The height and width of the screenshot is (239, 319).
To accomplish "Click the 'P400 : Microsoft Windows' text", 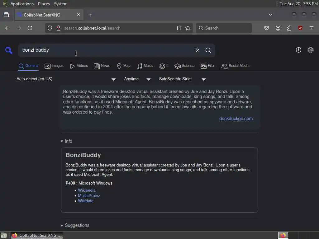I will 89,183.
